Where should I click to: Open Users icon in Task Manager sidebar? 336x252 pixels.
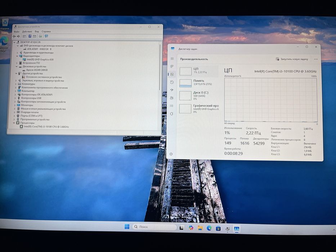[x=171, y=98]
